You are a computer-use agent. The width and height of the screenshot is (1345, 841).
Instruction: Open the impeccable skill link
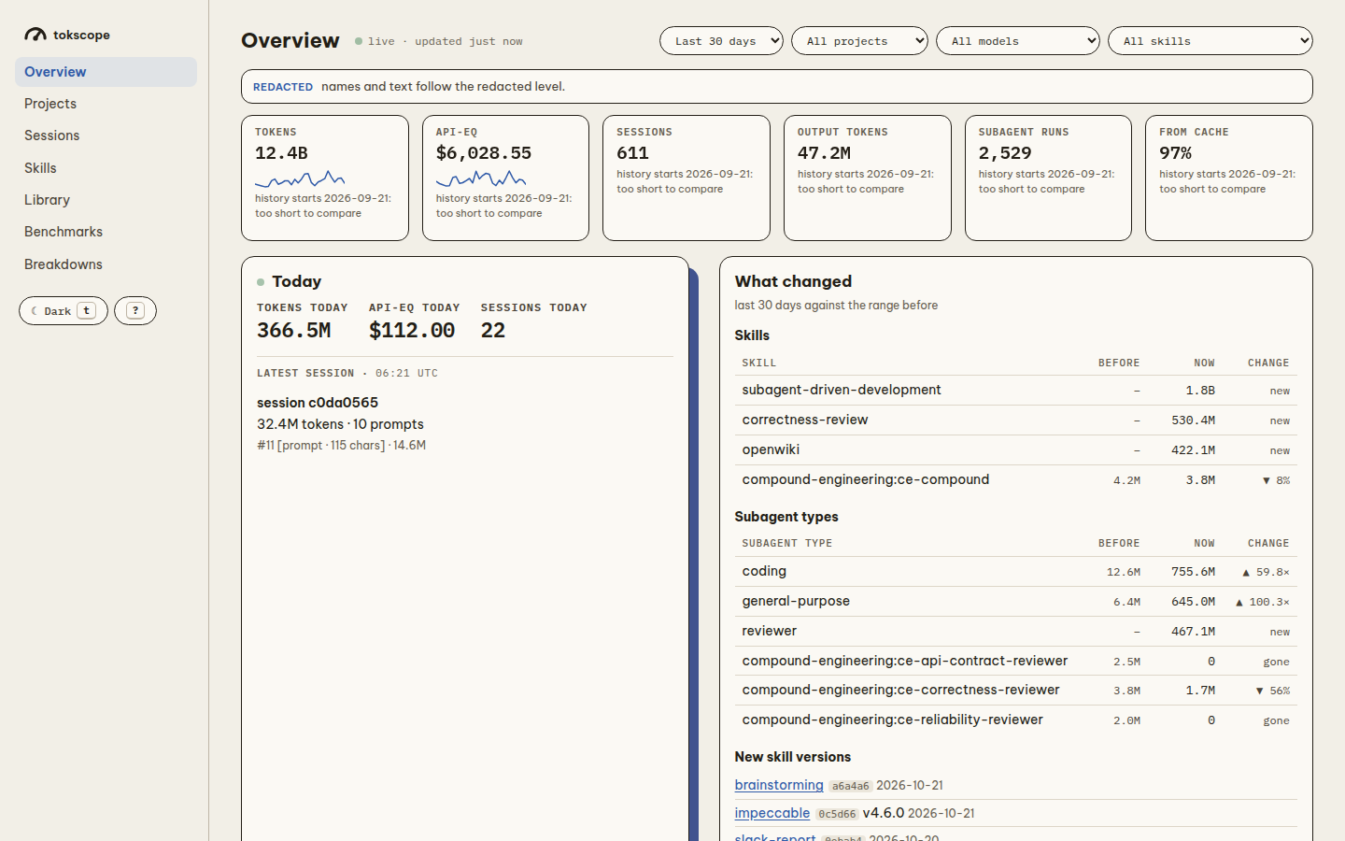coord(772,813)
